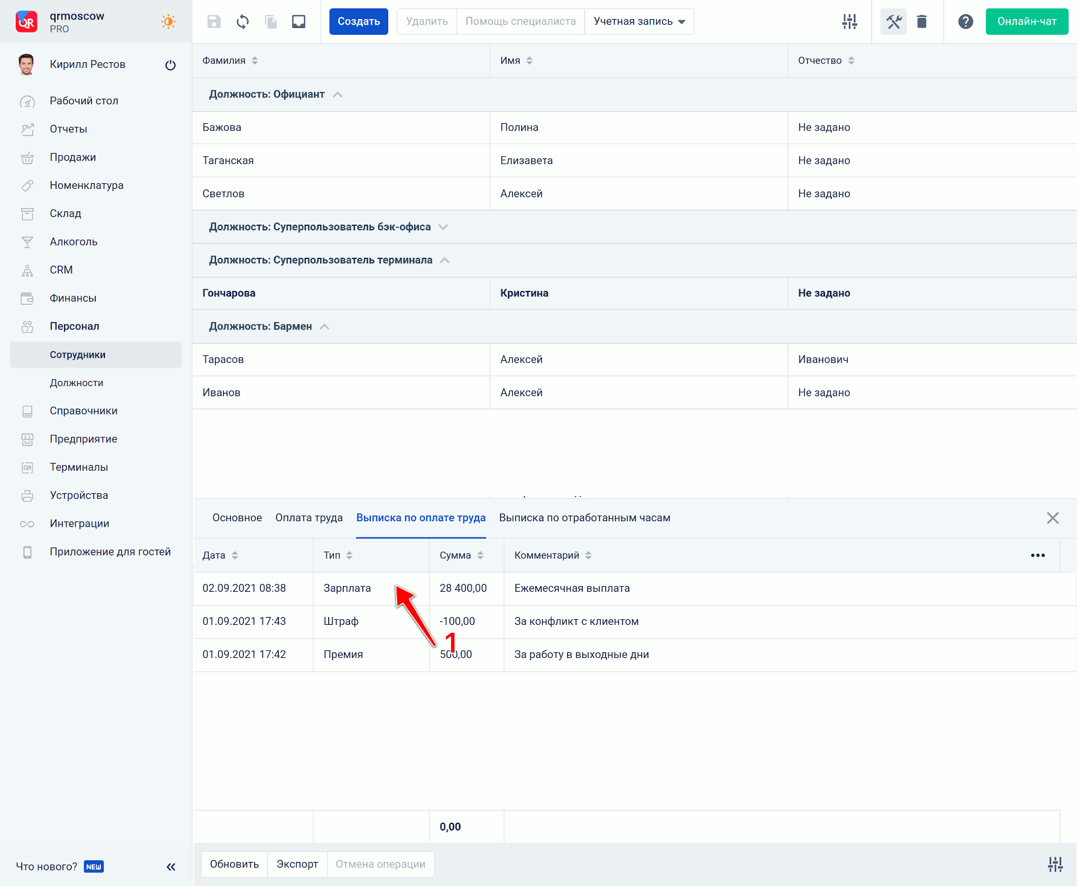
Task: Toggle the light theme sun icon
Action: (168, 22)
